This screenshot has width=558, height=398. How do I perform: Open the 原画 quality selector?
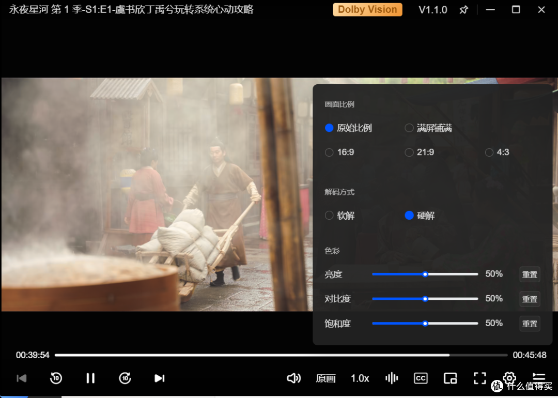(326, 378)
